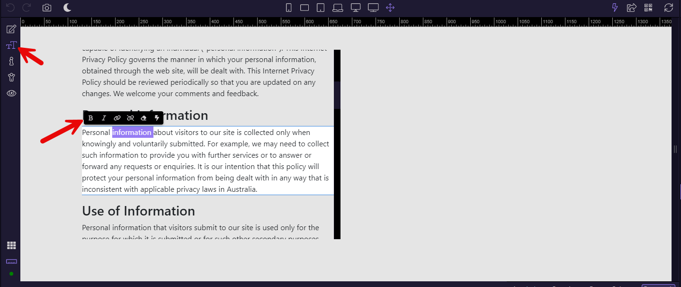Image resolution: width=681 pixels, height=287 pixels.
Task: Select the desktop monitor viewport icon
Action: [356, 8]
